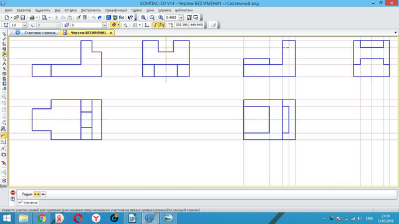Open the layer number dropdown arrow
This screenshot has height=224, width=399.
click(x=105, y=25)
